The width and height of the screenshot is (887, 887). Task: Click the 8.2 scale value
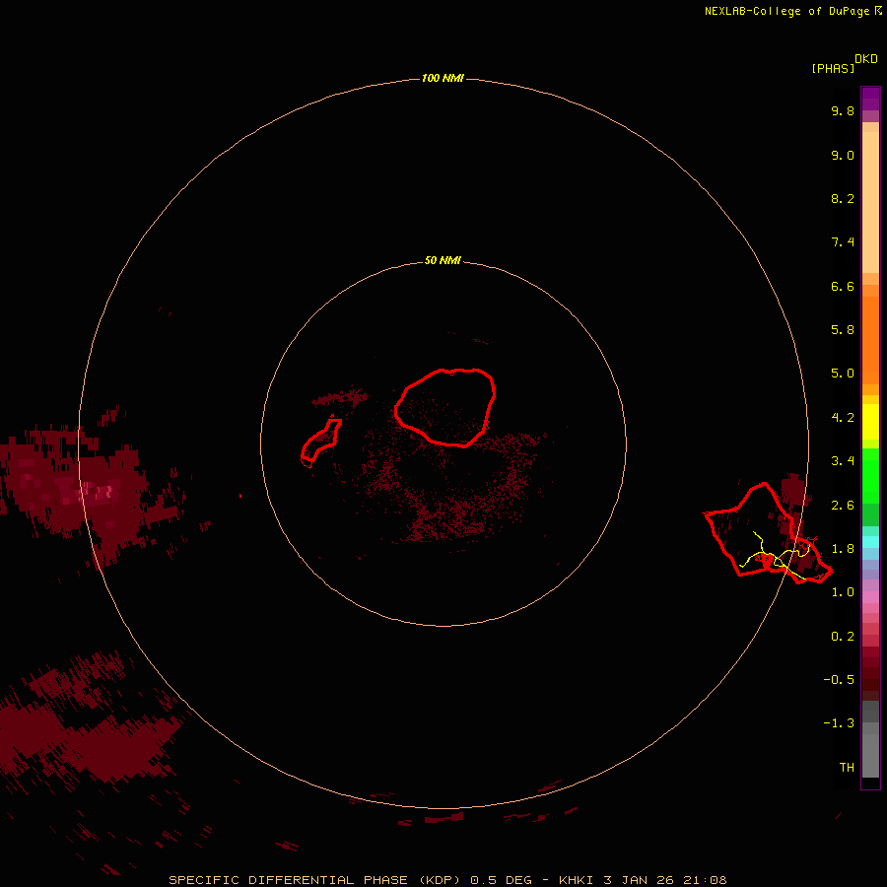pos(843,198)
